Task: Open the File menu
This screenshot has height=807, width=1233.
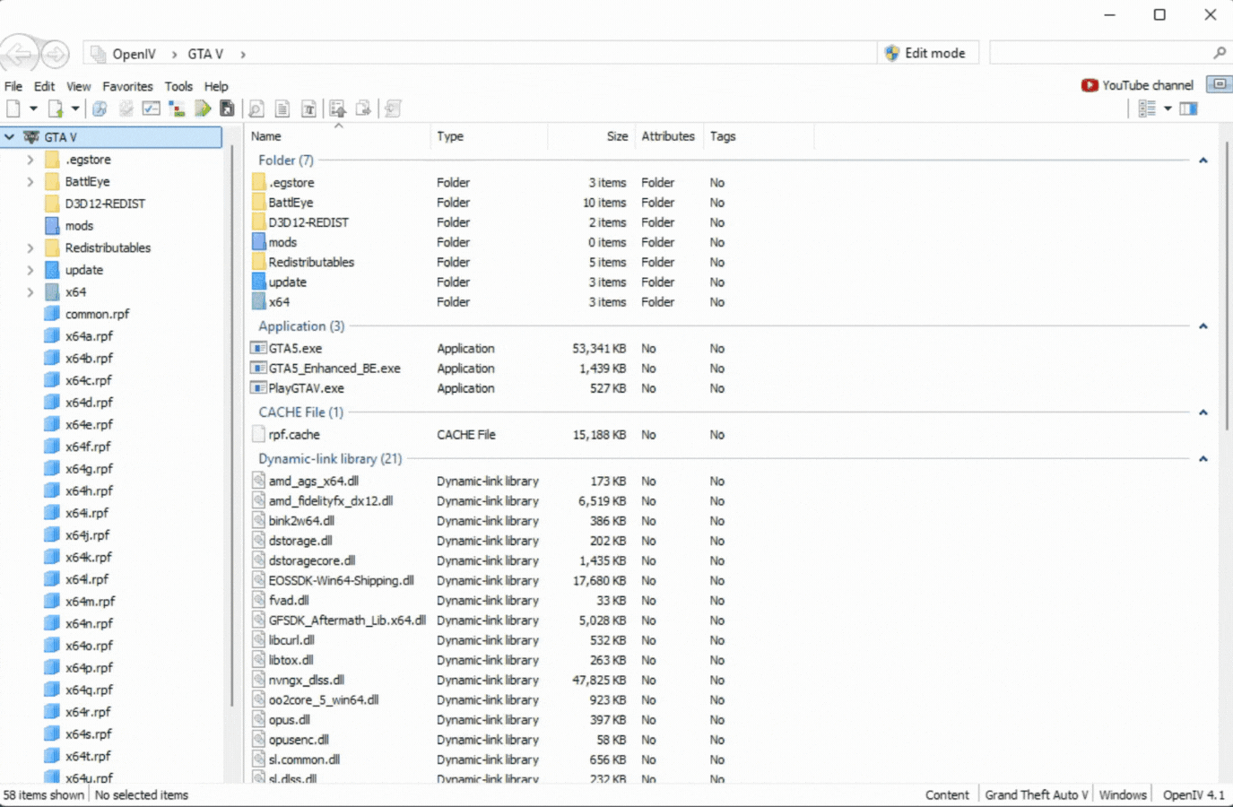Action: point(13,86)
